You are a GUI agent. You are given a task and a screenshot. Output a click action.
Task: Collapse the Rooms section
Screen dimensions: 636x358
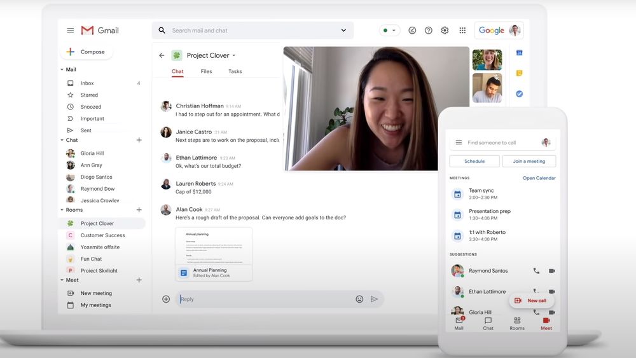point(62,210)
